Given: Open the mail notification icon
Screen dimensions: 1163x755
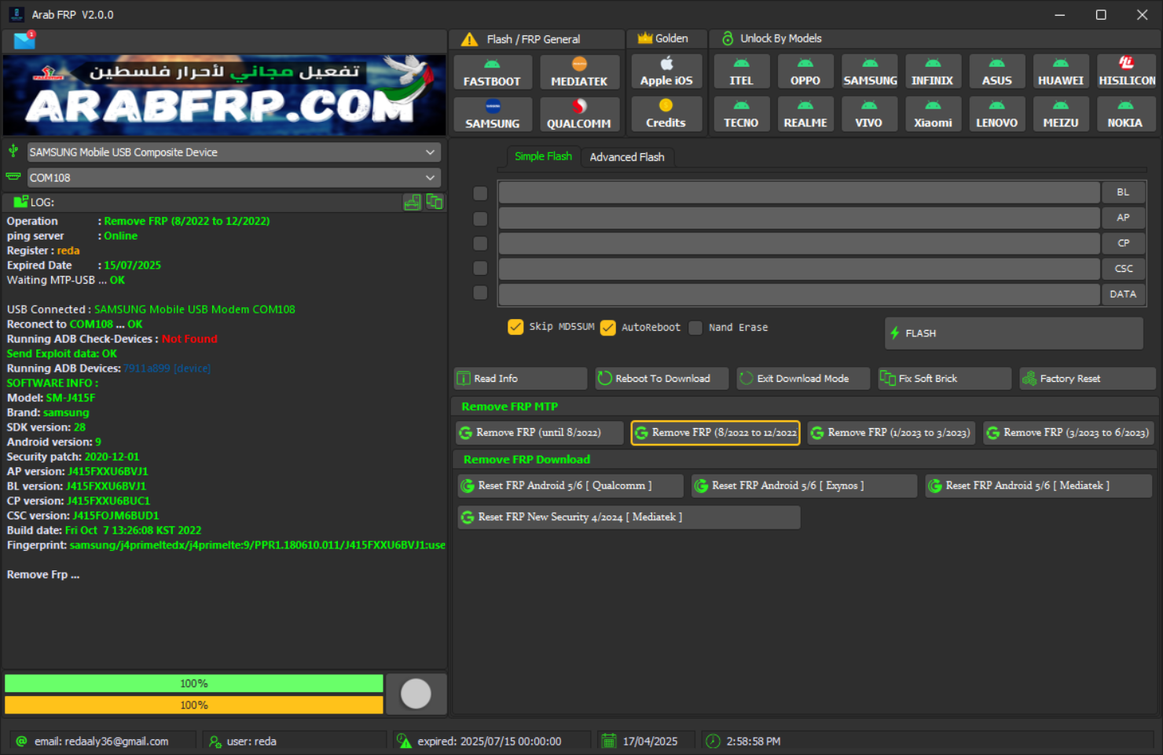Looking at the screenshot, I should click(x=24, y=40).
